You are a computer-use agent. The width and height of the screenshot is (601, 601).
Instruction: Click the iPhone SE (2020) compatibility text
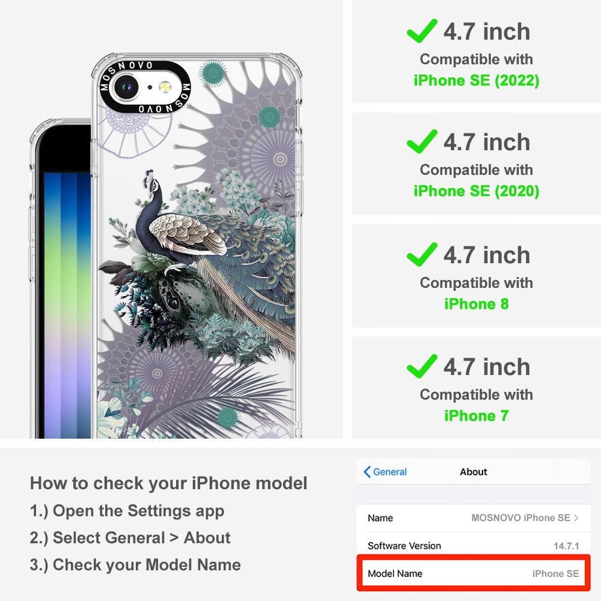[477, 191]
